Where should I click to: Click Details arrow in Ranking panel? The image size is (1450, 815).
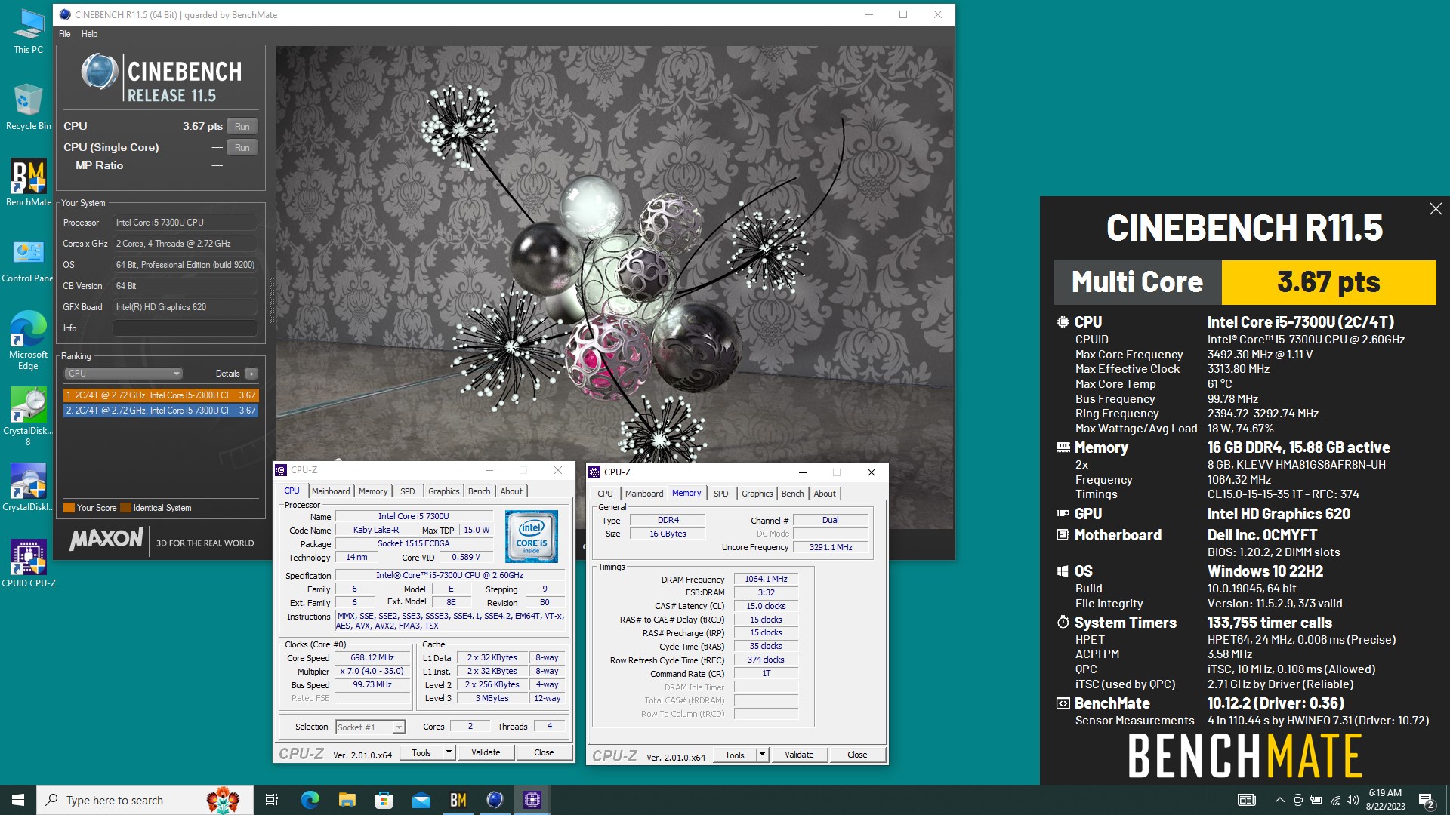(x=251, y=374)
